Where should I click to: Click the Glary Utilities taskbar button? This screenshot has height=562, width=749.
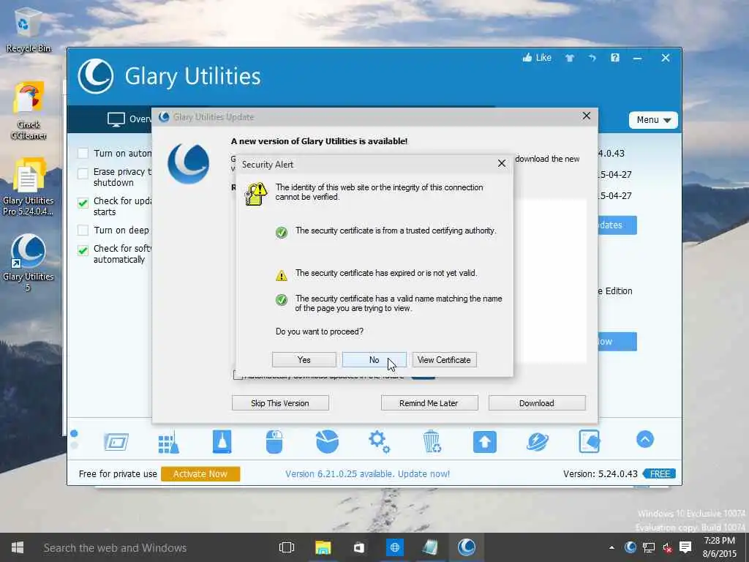467,547
